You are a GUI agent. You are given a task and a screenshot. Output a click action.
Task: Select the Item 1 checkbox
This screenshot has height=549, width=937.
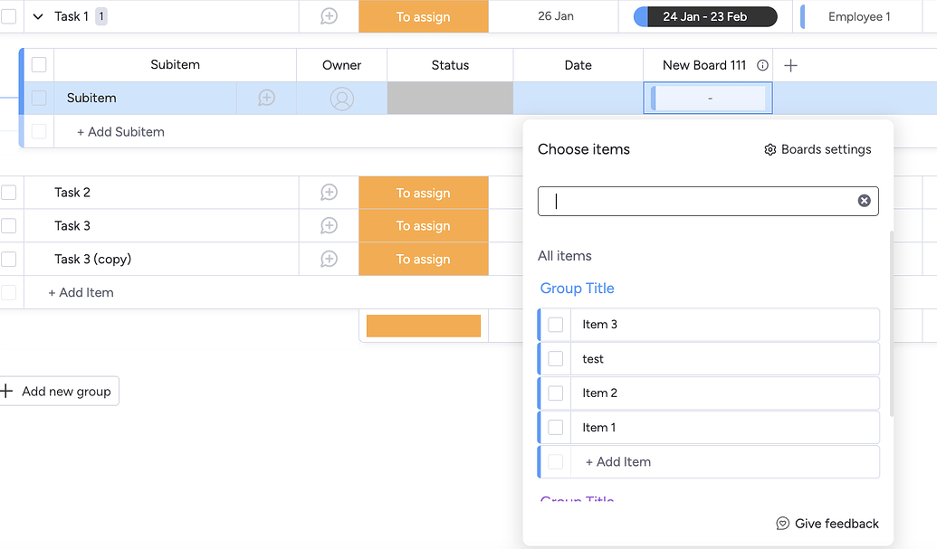point(556,428)
